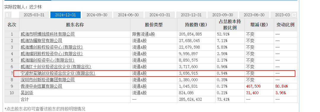The width and height of the screenshot is (320, 112).
Task: Click the 持股数(股) column header
Action: point(196,25)
